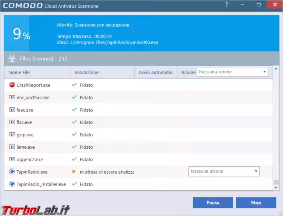Click the flac.exe file icon
The height and width of the screenshot is (216, 283).
[x=12, y=122]
